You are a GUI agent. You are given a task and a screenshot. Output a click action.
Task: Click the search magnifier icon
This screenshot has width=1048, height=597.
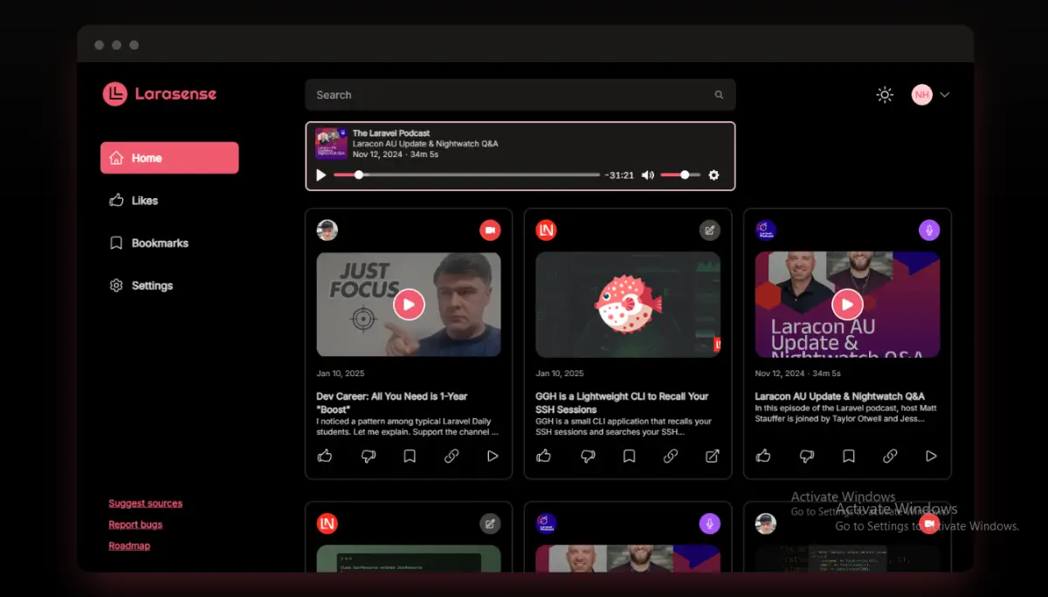click(719, 95)
